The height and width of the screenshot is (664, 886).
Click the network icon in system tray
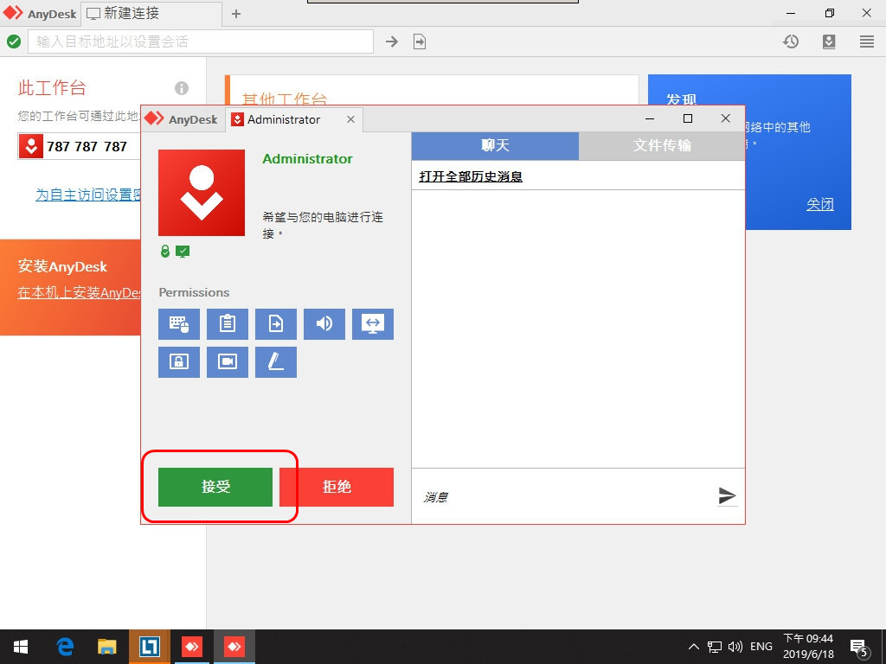715,647
